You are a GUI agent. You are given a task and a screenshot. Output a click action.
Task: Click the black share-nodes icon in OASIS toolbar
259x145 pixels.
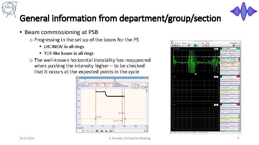206,46
